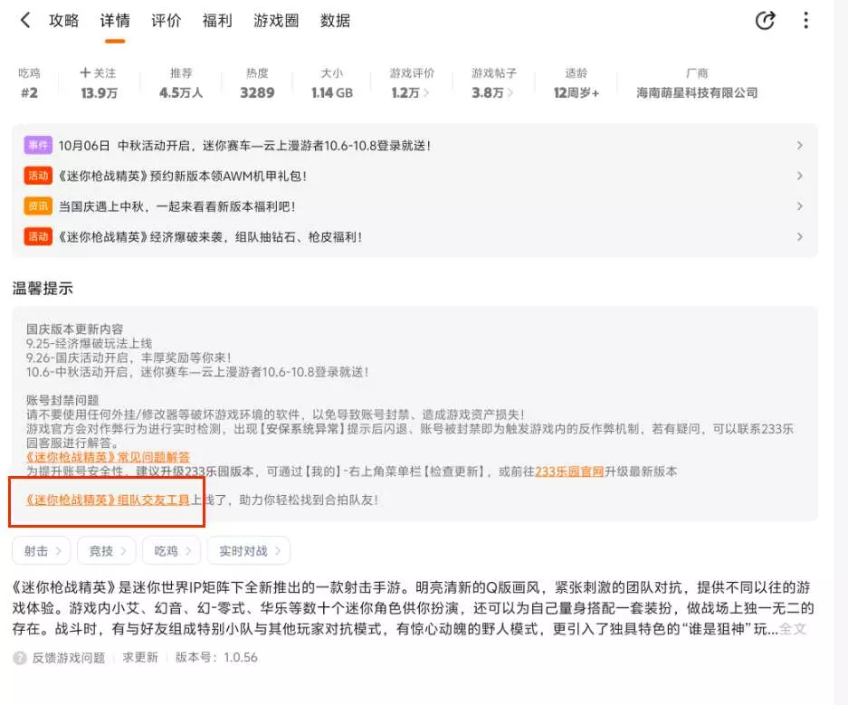Open the 经济爆破来袭 activity row chevron

point(799,237)
